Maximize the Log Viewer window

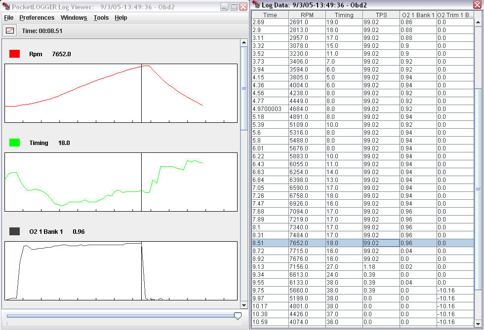pos(234,7)
